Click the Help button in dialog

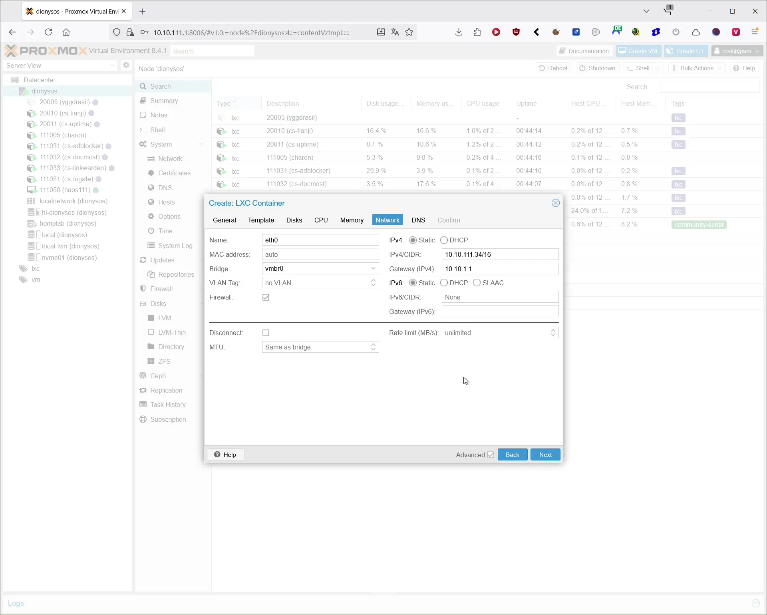pyautogui.click(x=225, y=454)
